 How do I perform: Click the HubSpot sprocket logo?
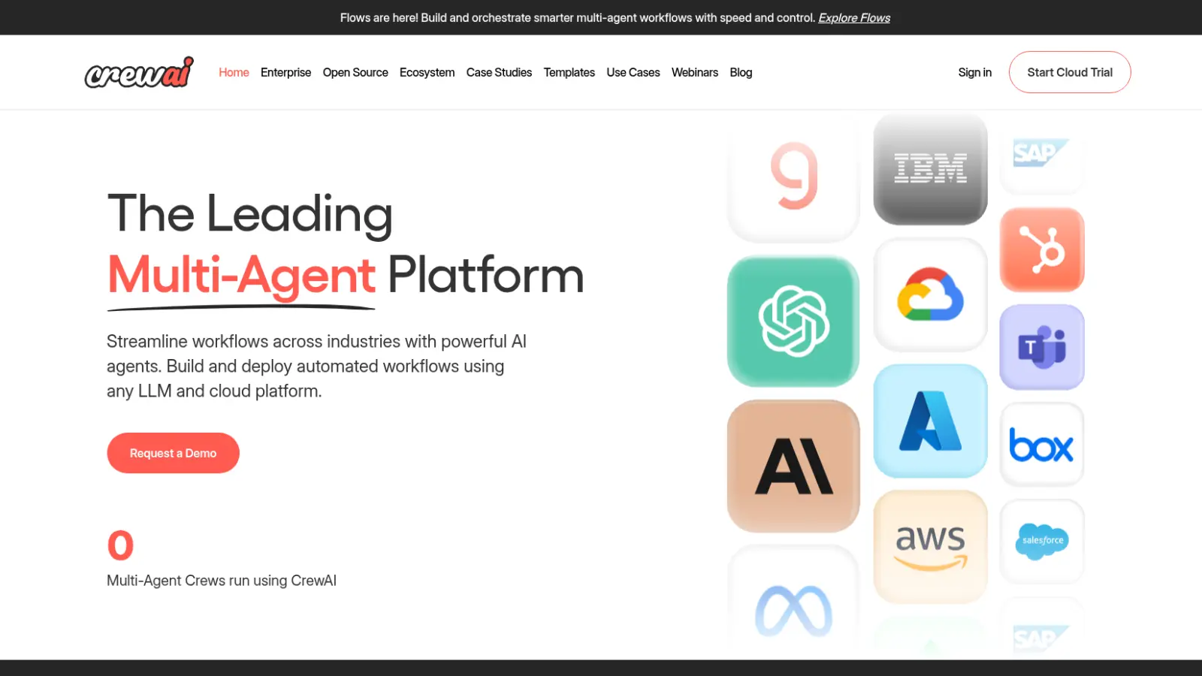click(x=1042, y=250)
